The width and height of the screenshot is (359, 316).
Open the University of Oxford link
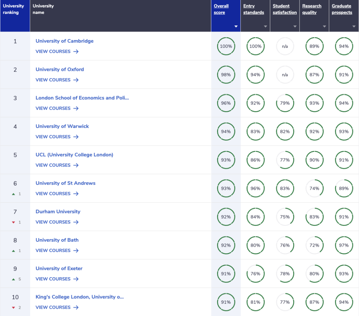point(60,69)
